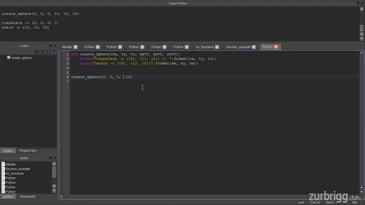Click the print scale code line
This screenshot has height=205, width=365.
pos(139,63)
